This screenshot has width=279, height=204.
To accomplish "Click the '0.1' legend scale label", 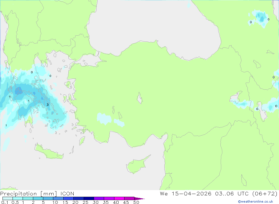I will 5,202.
